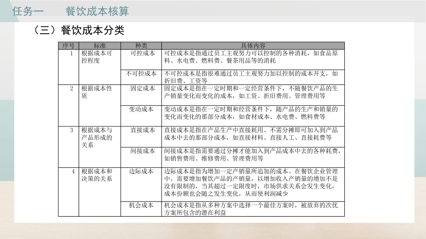This screenshot has height=239, width=426.
Task: Click row number '3' in the table
Action: 71,130
